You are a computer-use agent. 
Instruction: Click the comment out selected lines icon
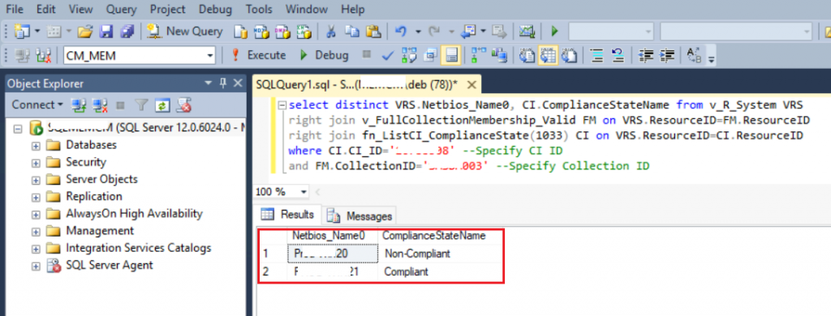coord(597,55)
